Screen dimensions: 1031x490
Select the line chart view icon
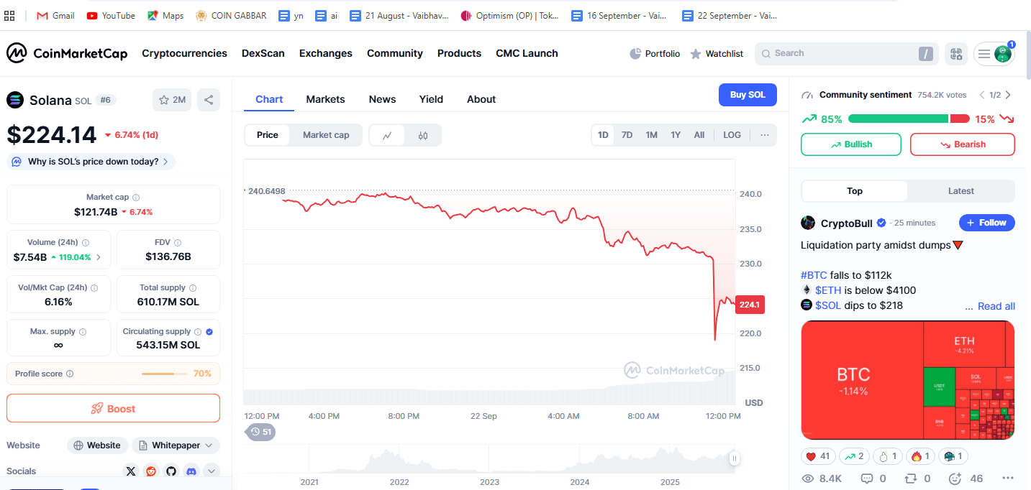(387, 135)
